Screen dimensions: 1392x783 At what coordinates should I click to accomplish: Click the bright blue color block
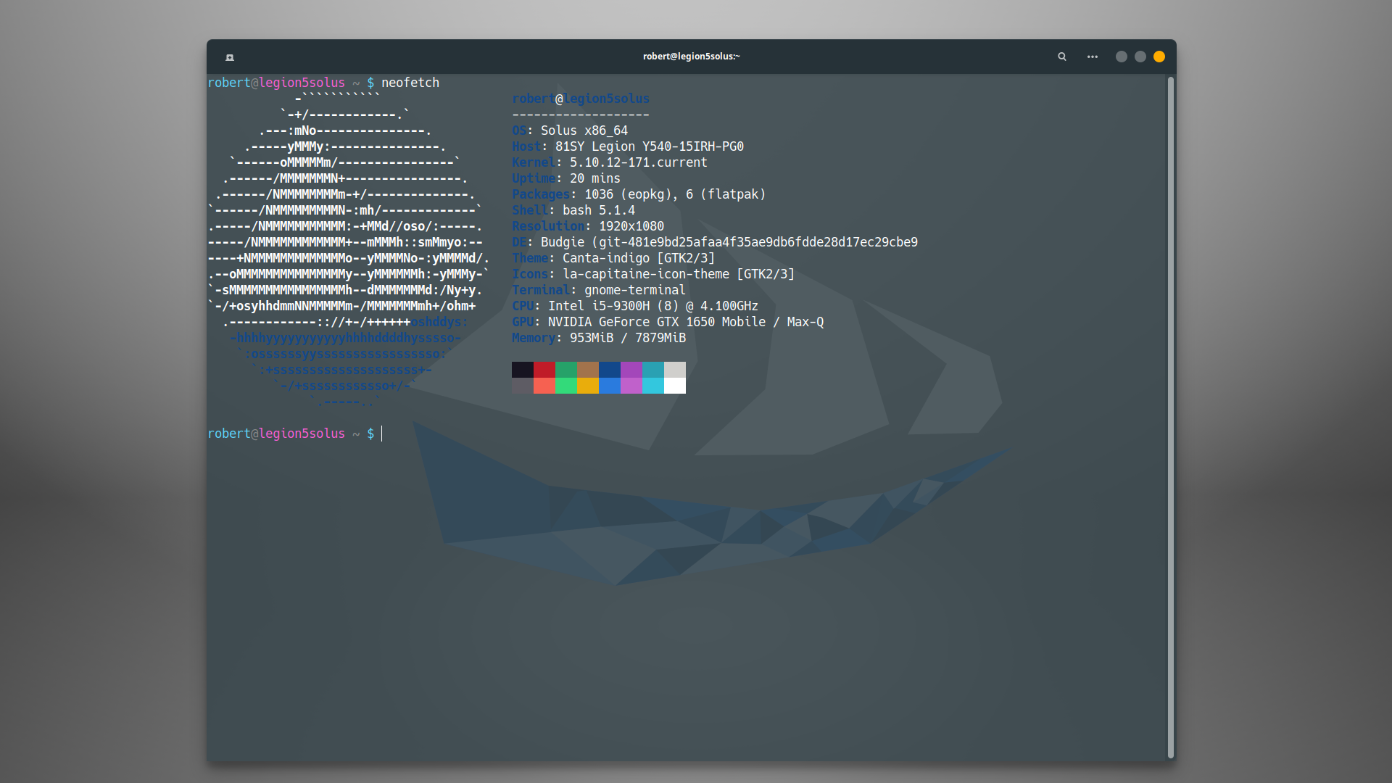point(610,386)
